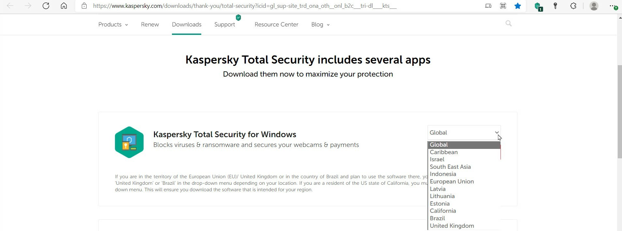Image resolution: width=622 pixels, height=231 pixels.
Task: Open the browser Extensions puzzle icon
Action: click(573, 6)
